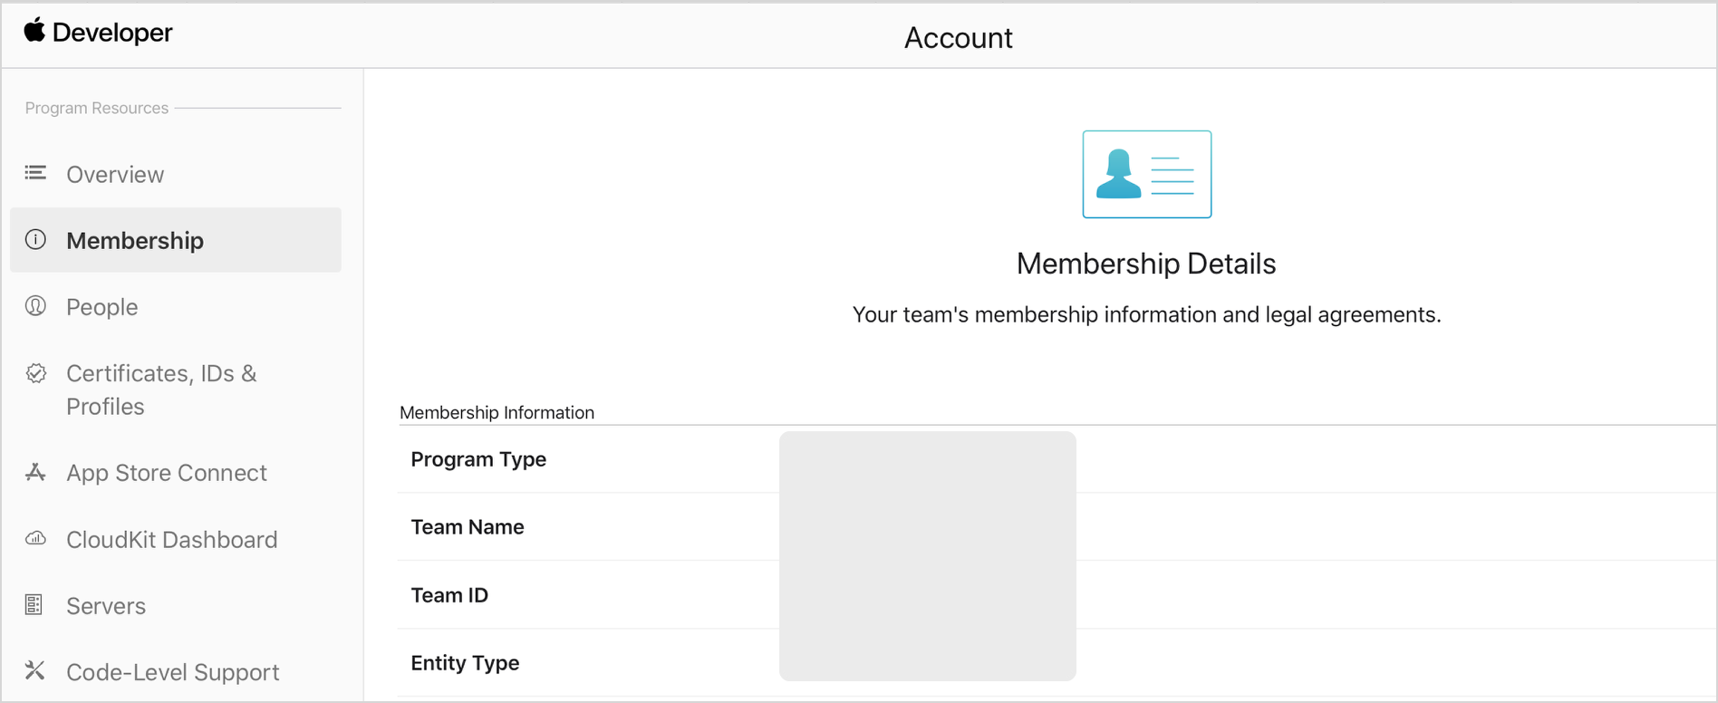Open App Store Connect link
Image resolution: width=1718 pixels, height=703 pixels.
[167, 473]
